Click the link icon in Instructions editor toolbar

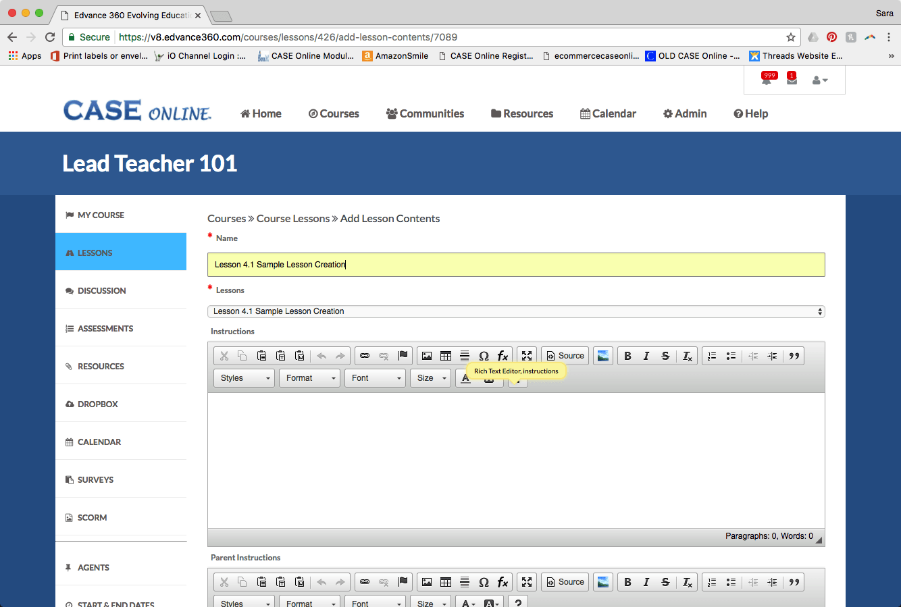coord(365,356)
